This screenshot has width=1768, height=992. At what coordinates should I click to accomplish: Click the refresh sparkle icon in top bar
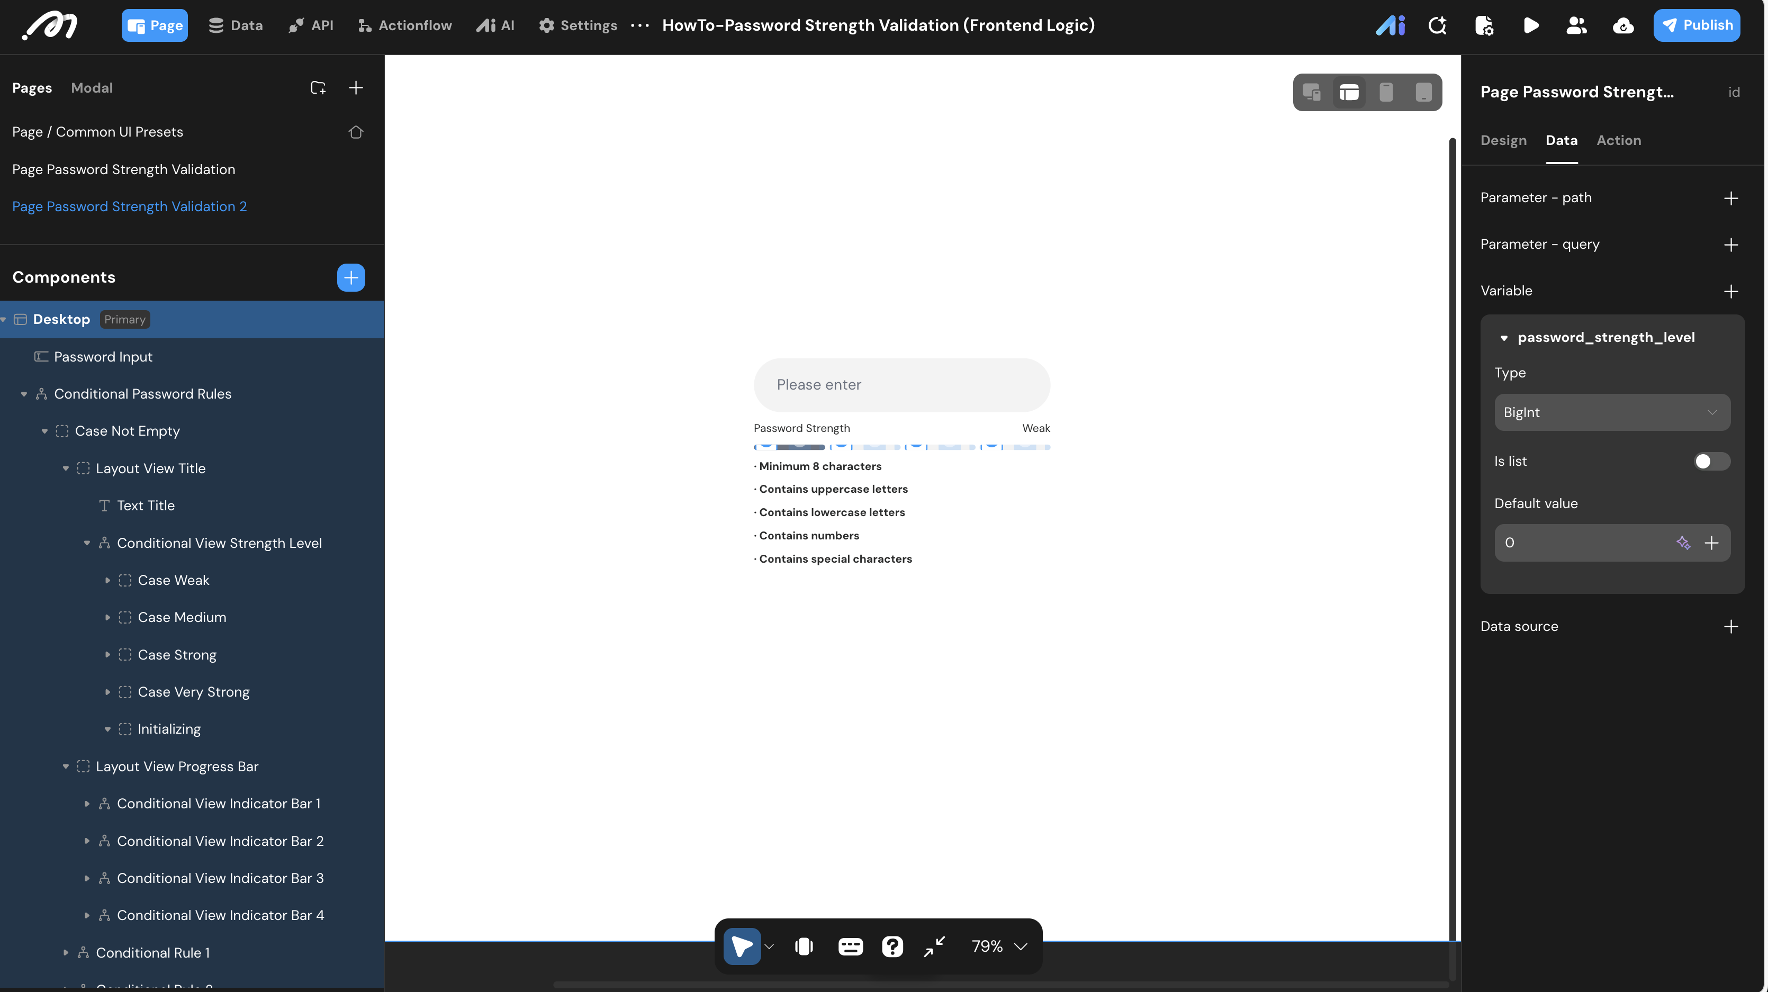click(x=1437, y=25)
